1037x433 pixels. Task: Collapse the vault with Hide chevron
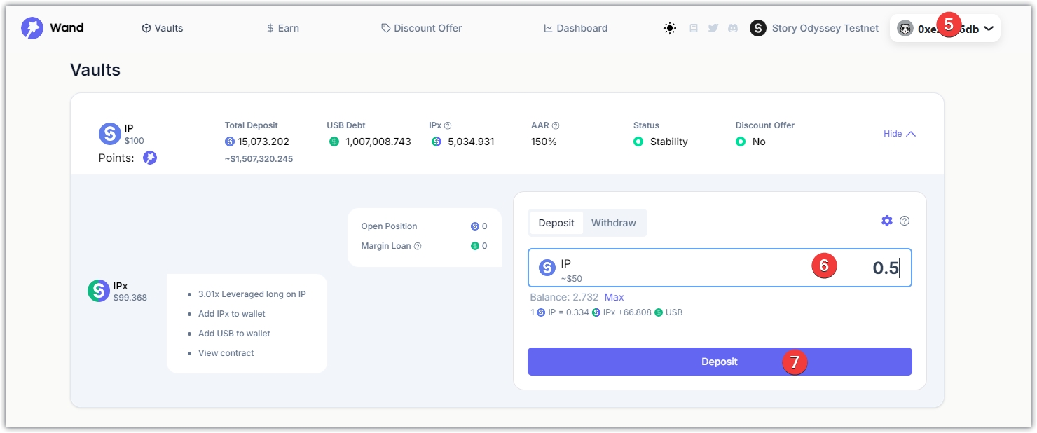pyautogui.click(x=900, y=134)
